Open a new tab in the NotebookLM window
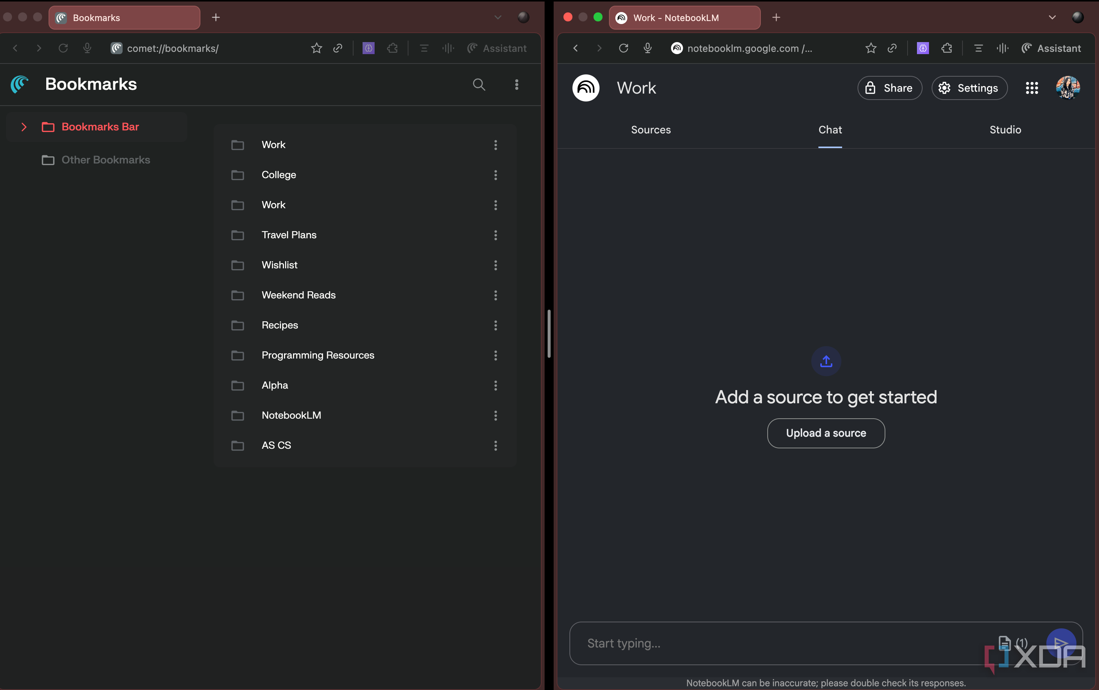 (776, 17)
